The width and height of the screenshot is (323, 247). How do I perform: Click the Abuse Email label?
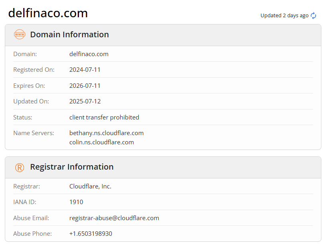pyautogui.click(x=31, y=218)
